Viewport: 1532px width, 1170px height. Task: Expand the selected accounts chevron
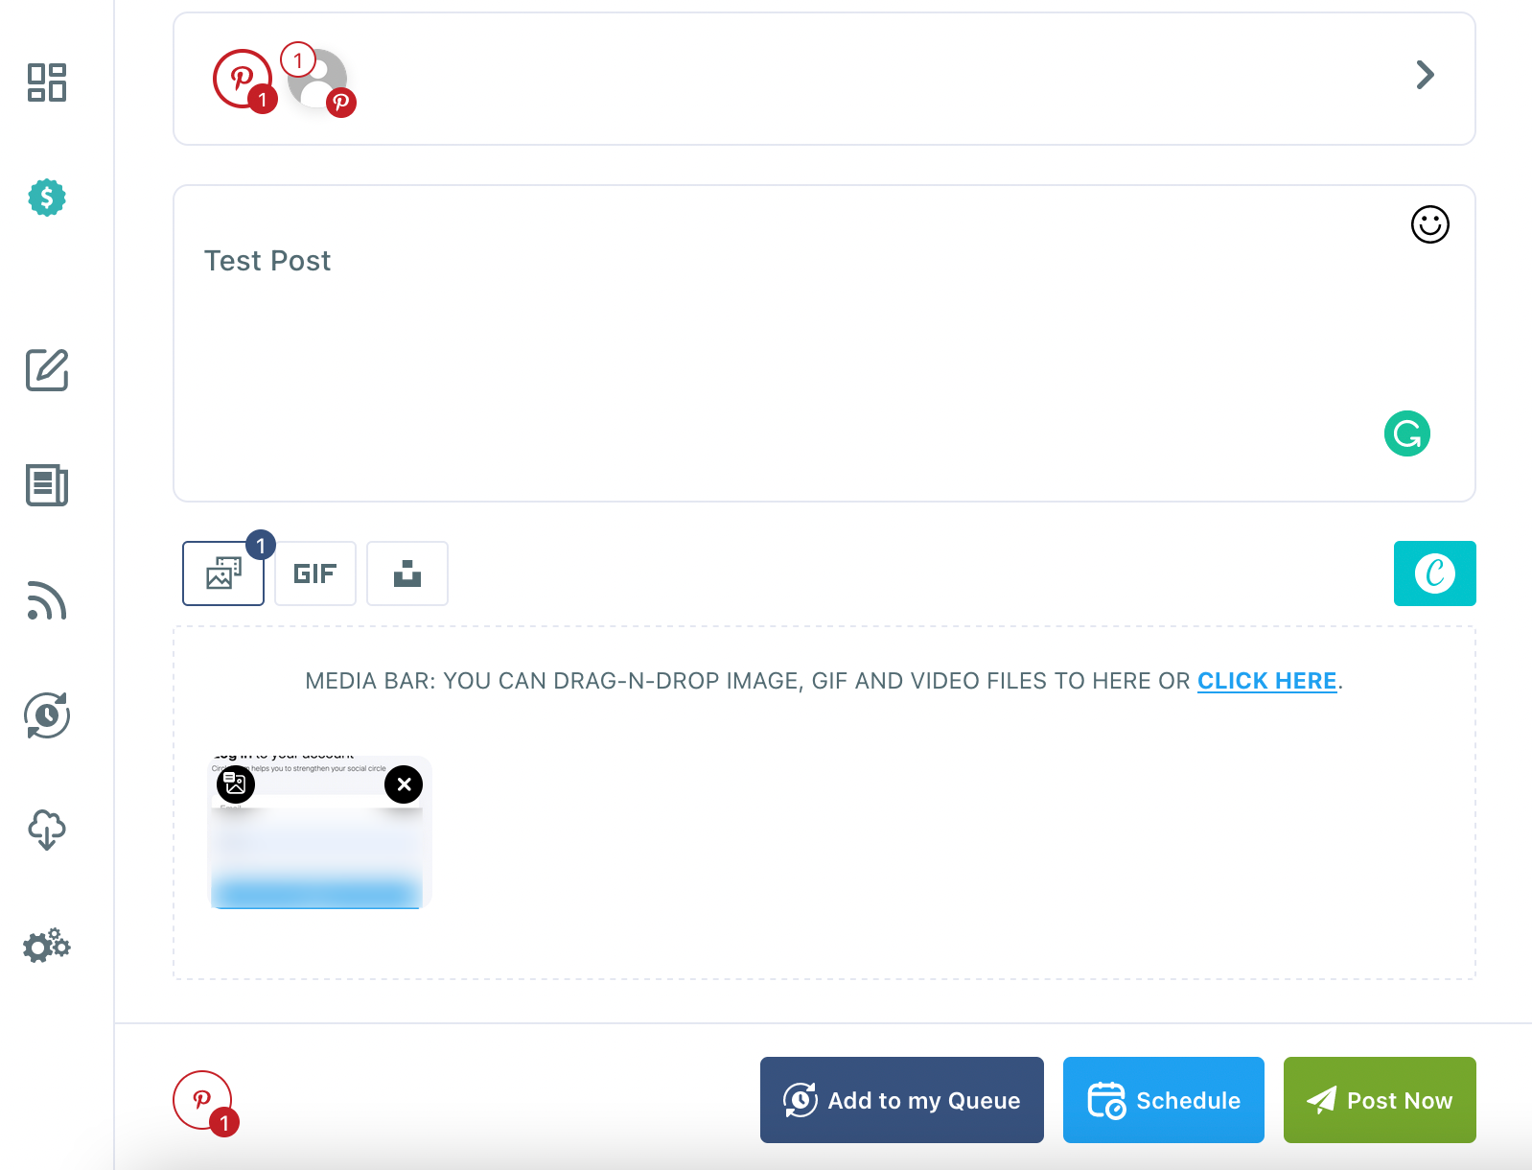point(1426,75)
